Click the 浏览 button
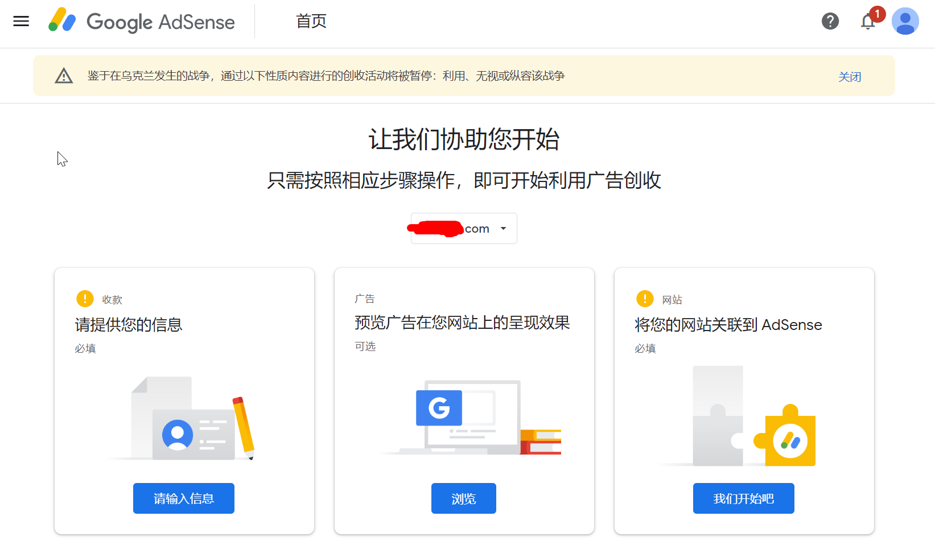Image resolution: width=935 pixels, height=549 pixels. [464, 498]
